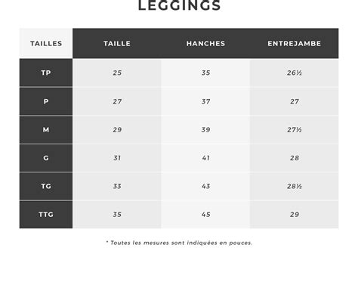The height and width of the screenshot is (285, 358).
Task: Select the TG size row label
Action: (46, 186)
